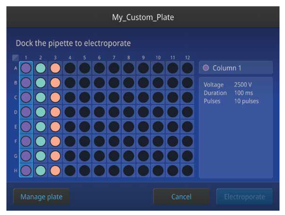Click the empty well E7
Screen dimensions: 285x215
(x=114, y=126)
